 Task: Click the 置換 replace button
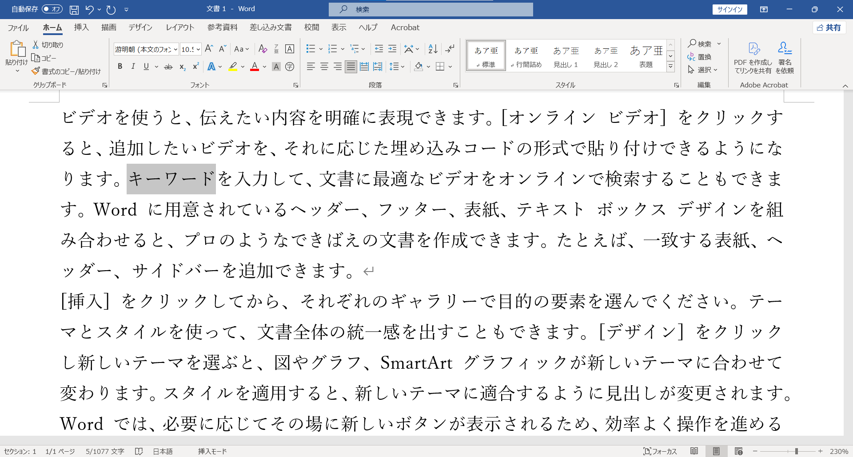(x=700, y=57)
